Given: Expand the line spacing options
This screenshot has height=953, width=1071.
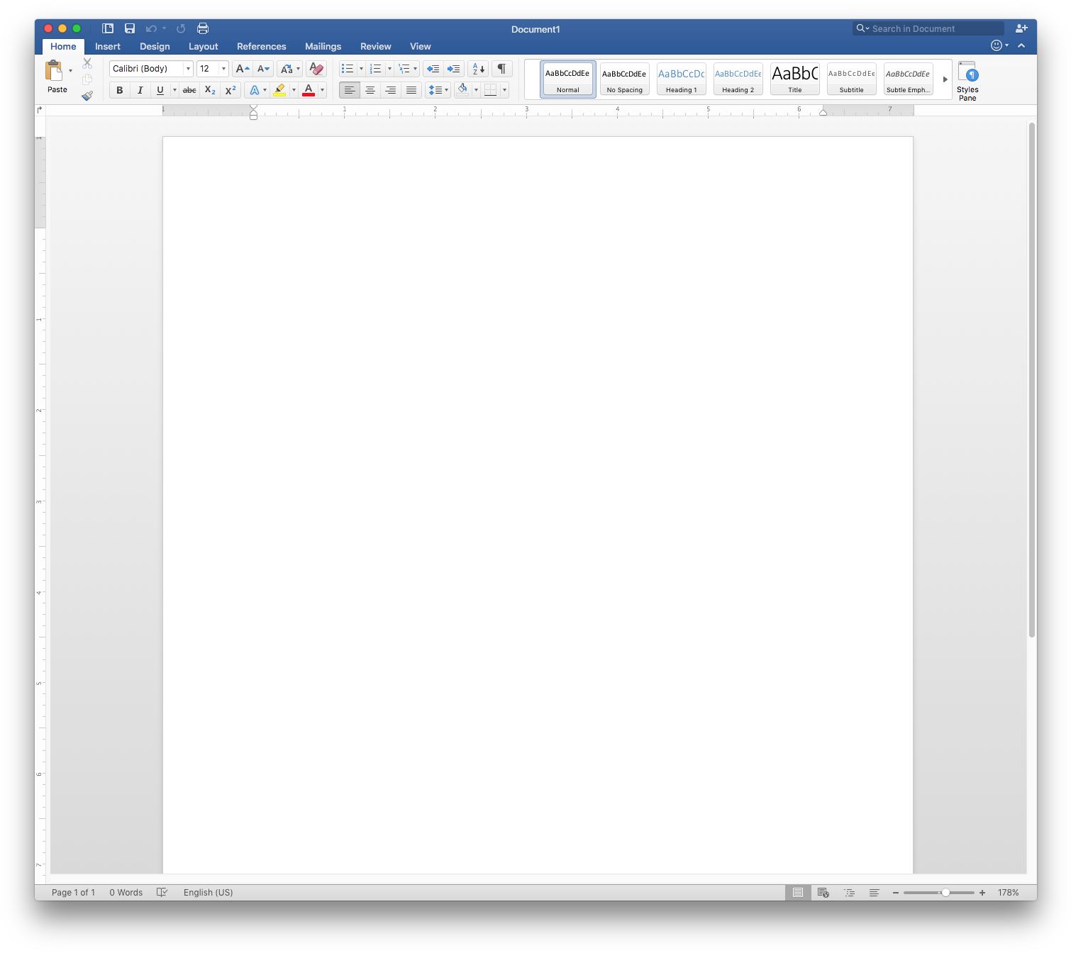Looking at the screenshot, I should click(x=445, y=90).
